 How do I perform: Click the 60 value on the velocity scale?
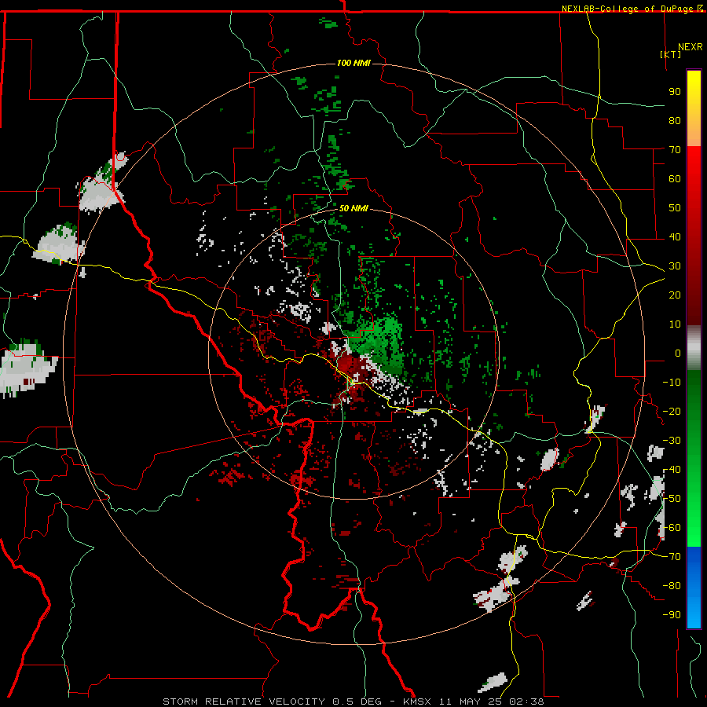click(675, 179)
